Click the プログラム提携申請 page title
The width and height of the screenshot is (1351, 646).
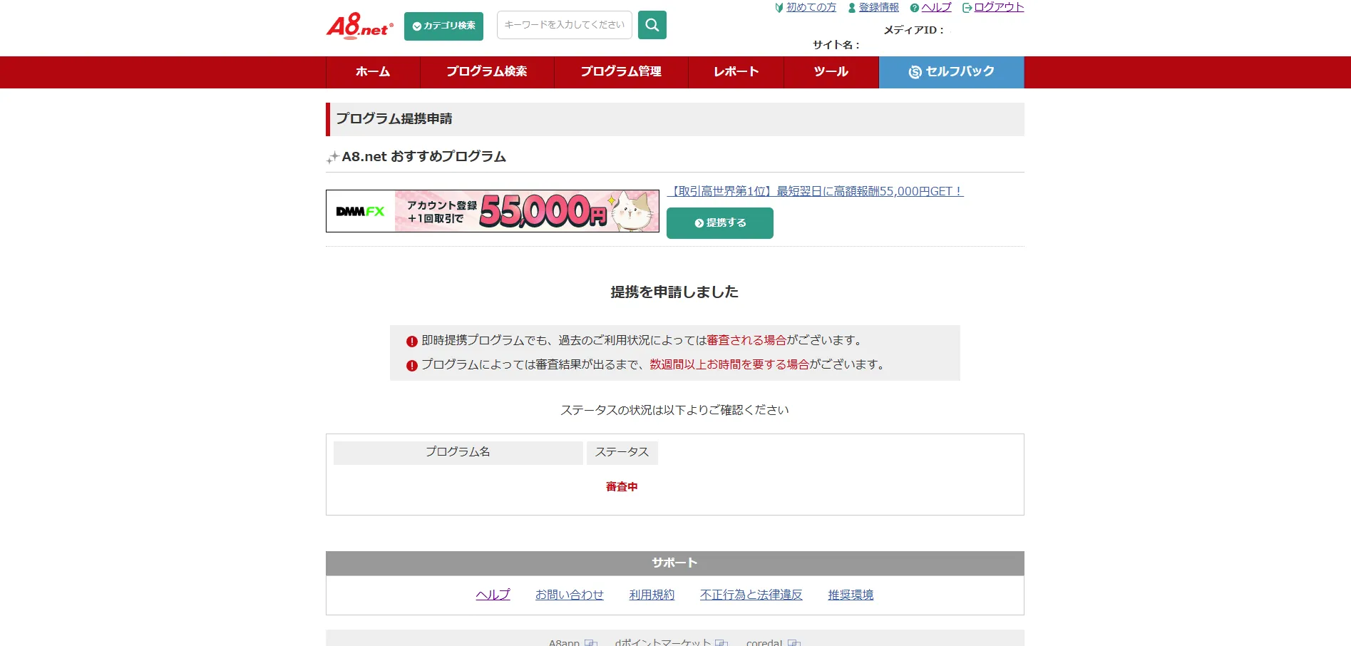pos(394,119)
